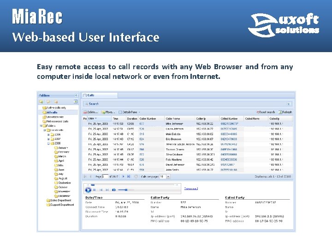Click the Duration column header

132,119
